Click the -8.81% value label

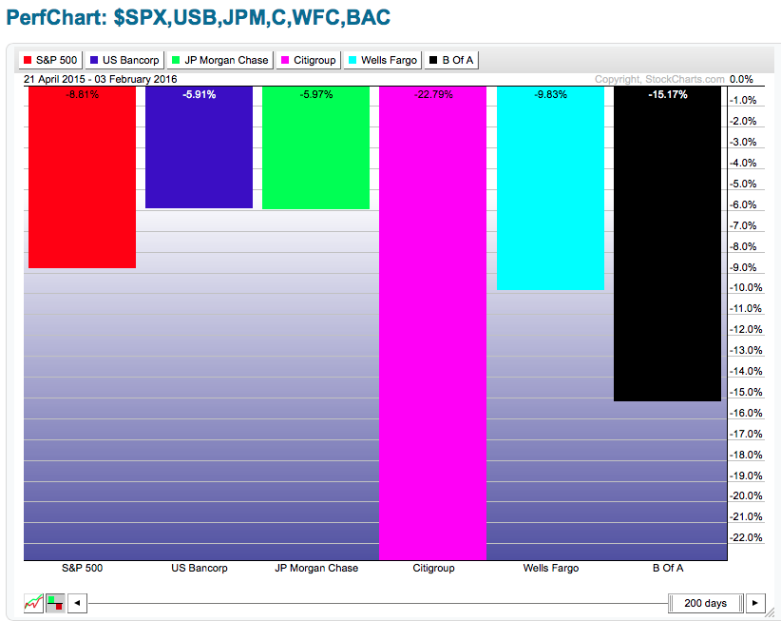tap(82, 95)
